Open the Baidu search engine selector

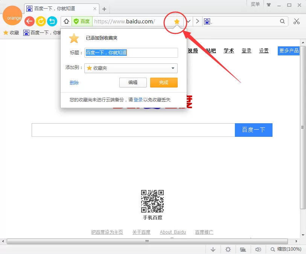(208, 21)
